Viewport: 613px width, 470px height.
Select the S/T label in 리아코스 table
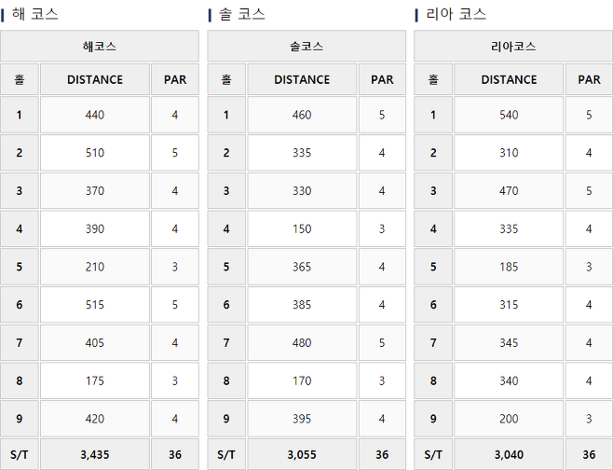(433, 454)
